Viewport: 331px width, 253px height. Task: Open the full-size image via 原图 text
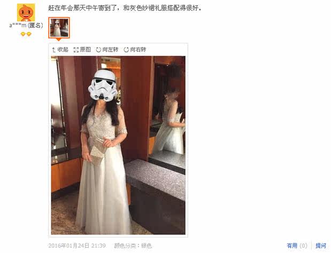[x=85, y=50]
